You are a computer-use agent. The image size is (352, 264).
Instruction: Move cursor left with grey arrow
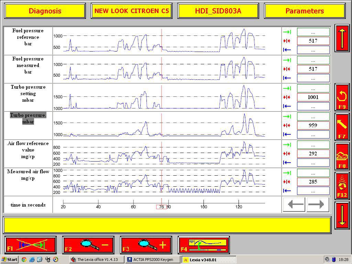click(x=294, y=205)
